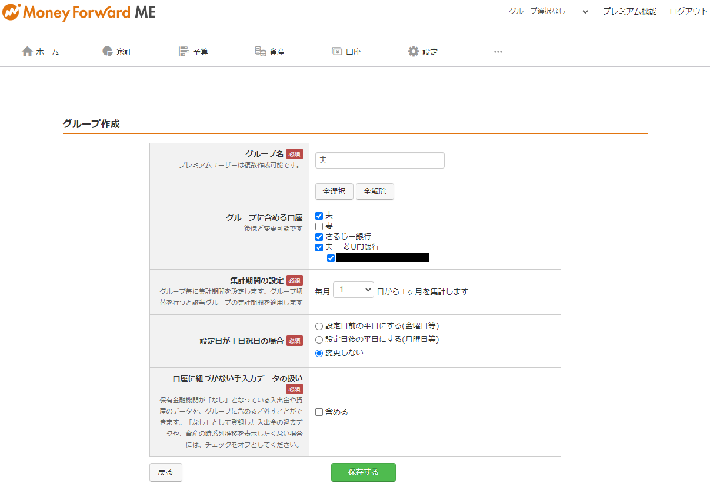Click inside the グループ名 name input field
The image size is (710, 487).
[x=379, y=160]
